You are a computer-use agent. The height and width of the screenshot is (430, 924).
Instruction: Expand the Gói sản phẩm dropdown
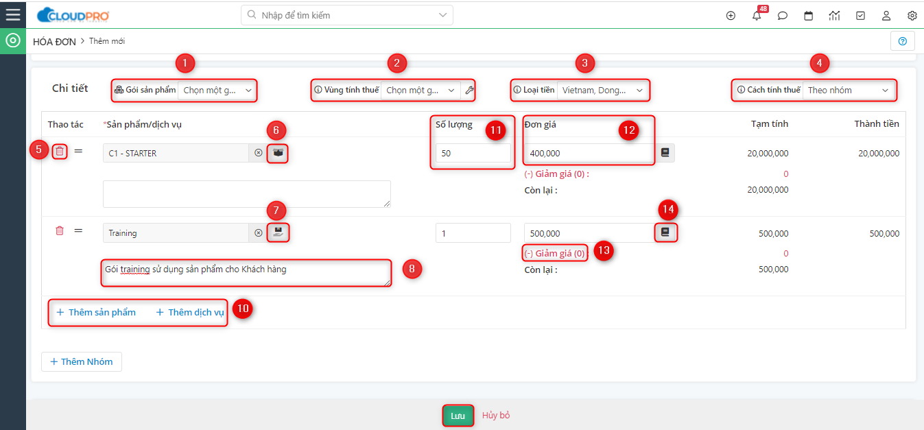(x=216, y=91)
